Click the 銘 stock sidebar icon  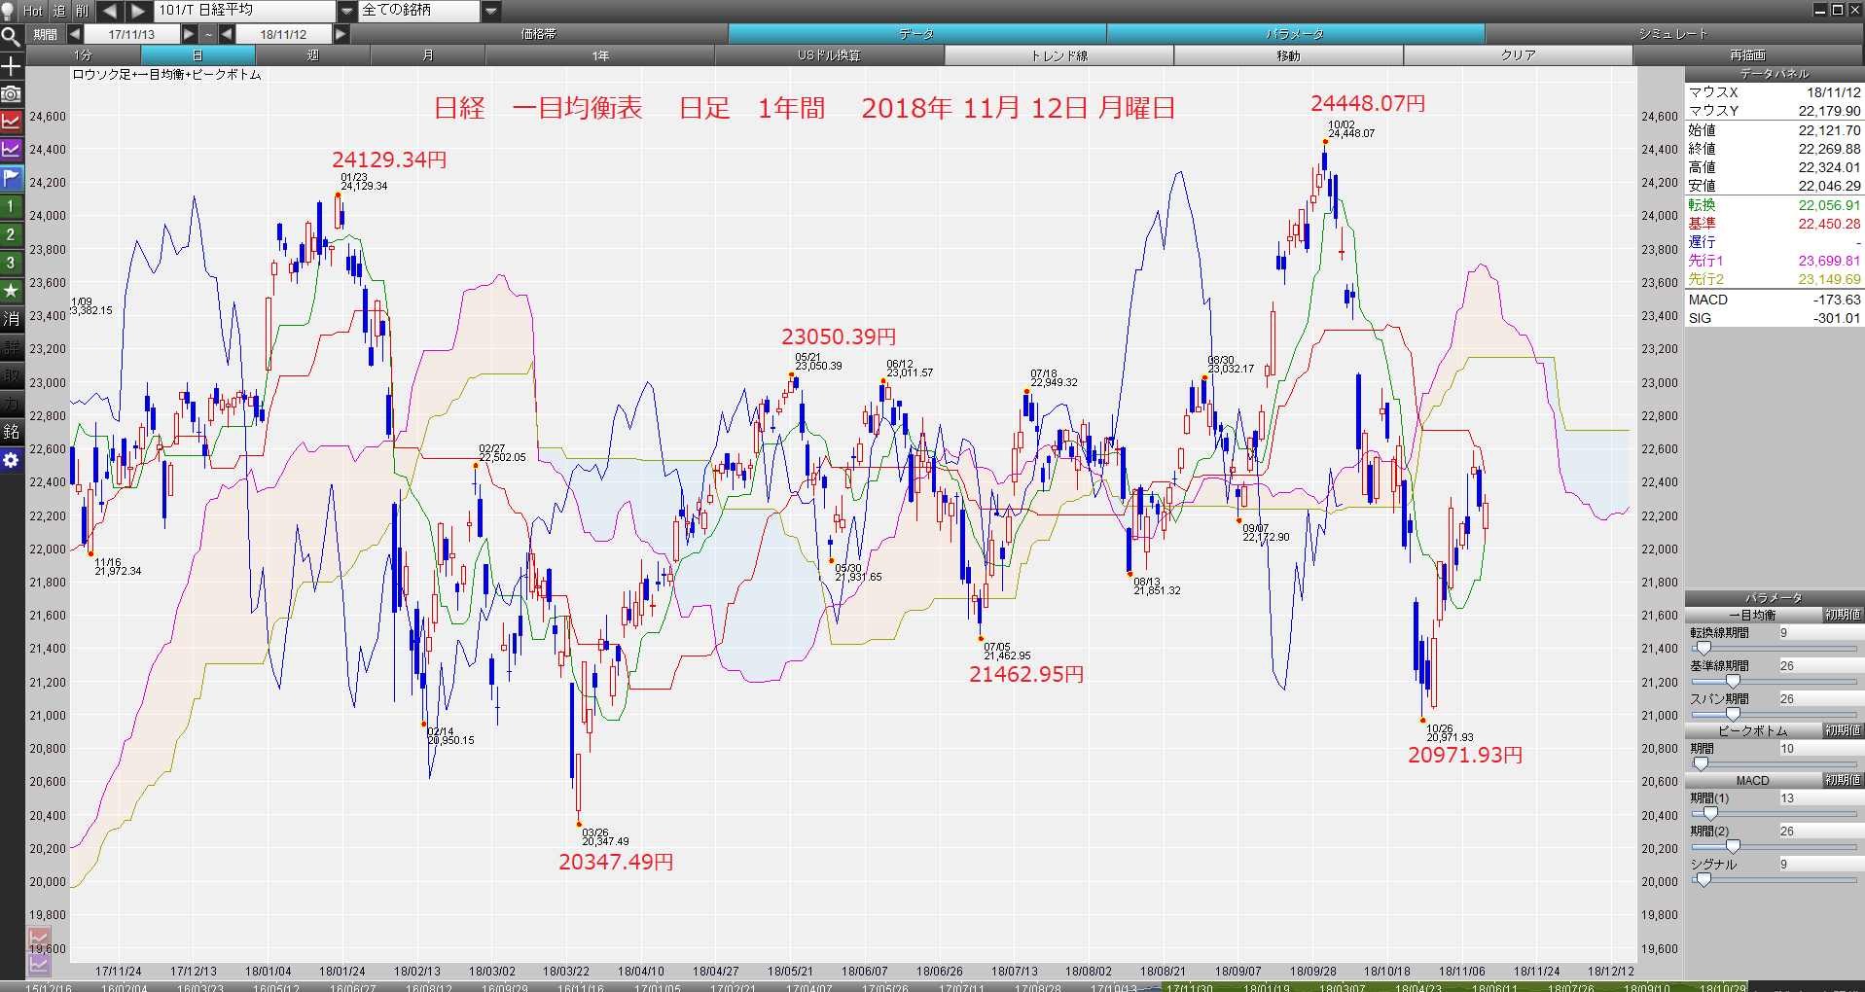pos(11,432)
